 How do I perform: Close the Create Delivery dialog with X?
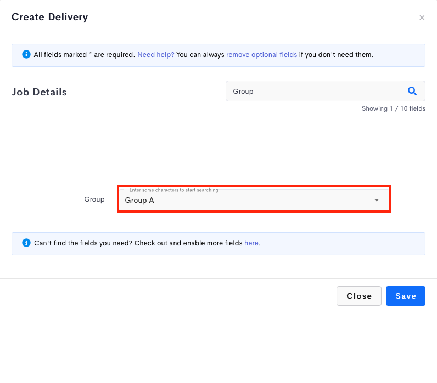[422, 18]
